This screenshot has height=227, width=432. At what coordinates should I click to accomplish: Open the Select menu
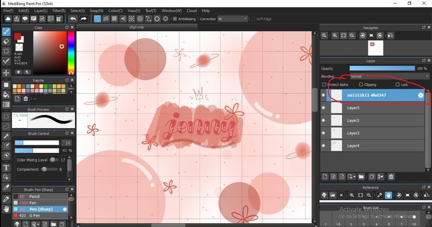(x=78, y=11)
